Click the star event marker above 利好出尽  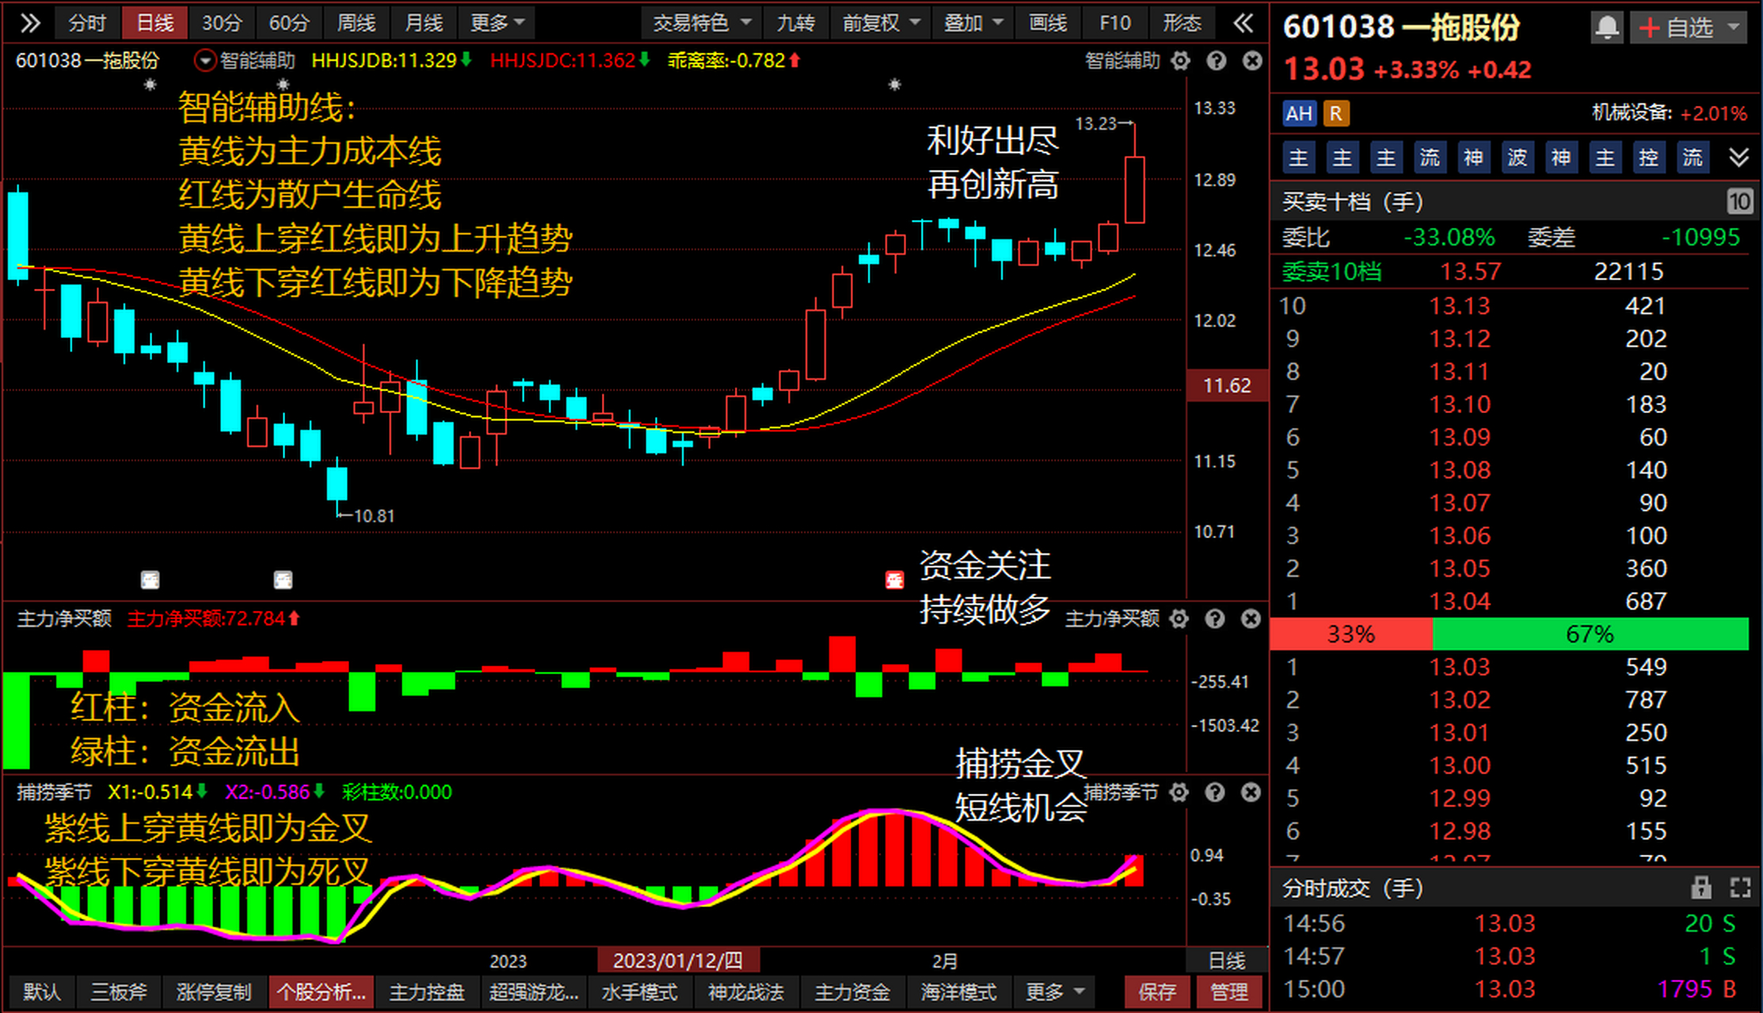point(894,85)
